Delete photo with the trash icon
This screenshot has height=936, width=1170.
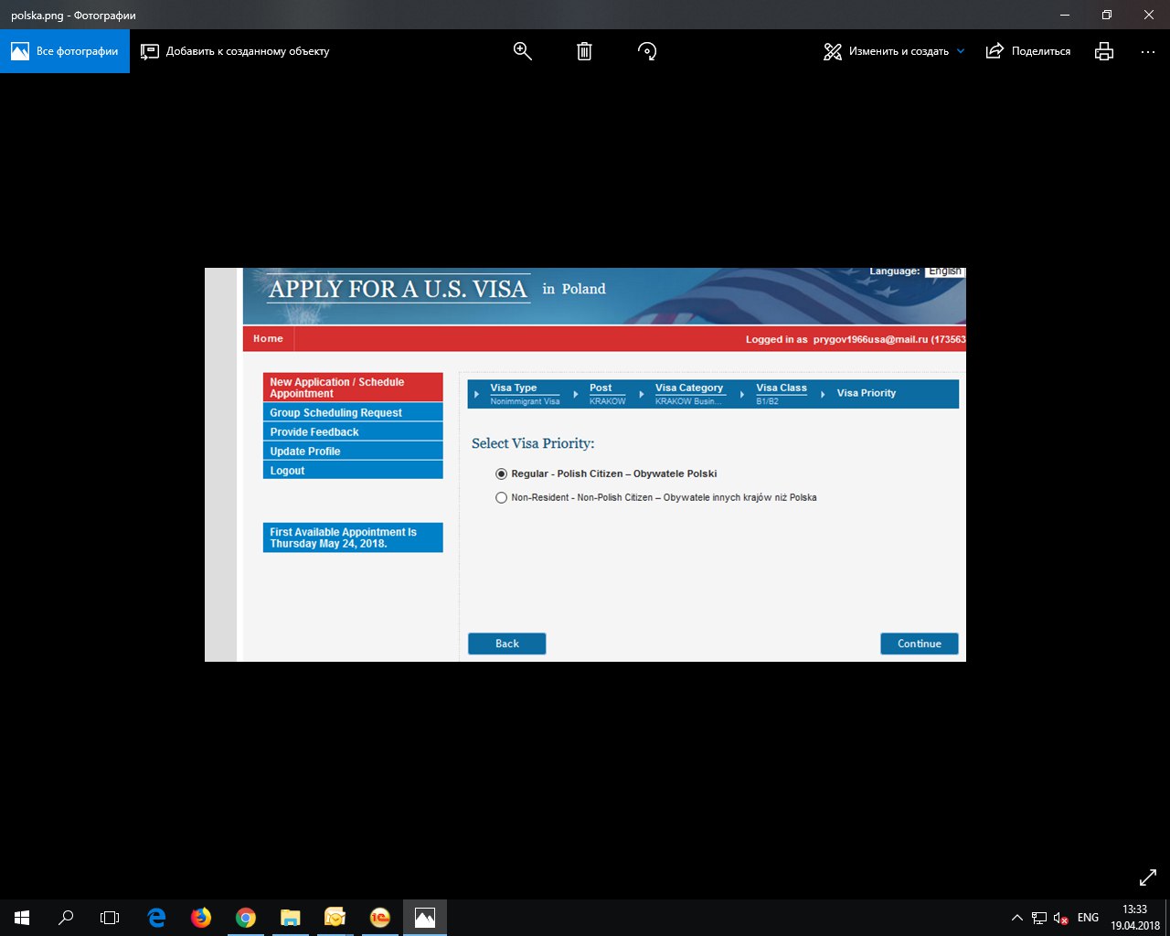pos(584,51)
